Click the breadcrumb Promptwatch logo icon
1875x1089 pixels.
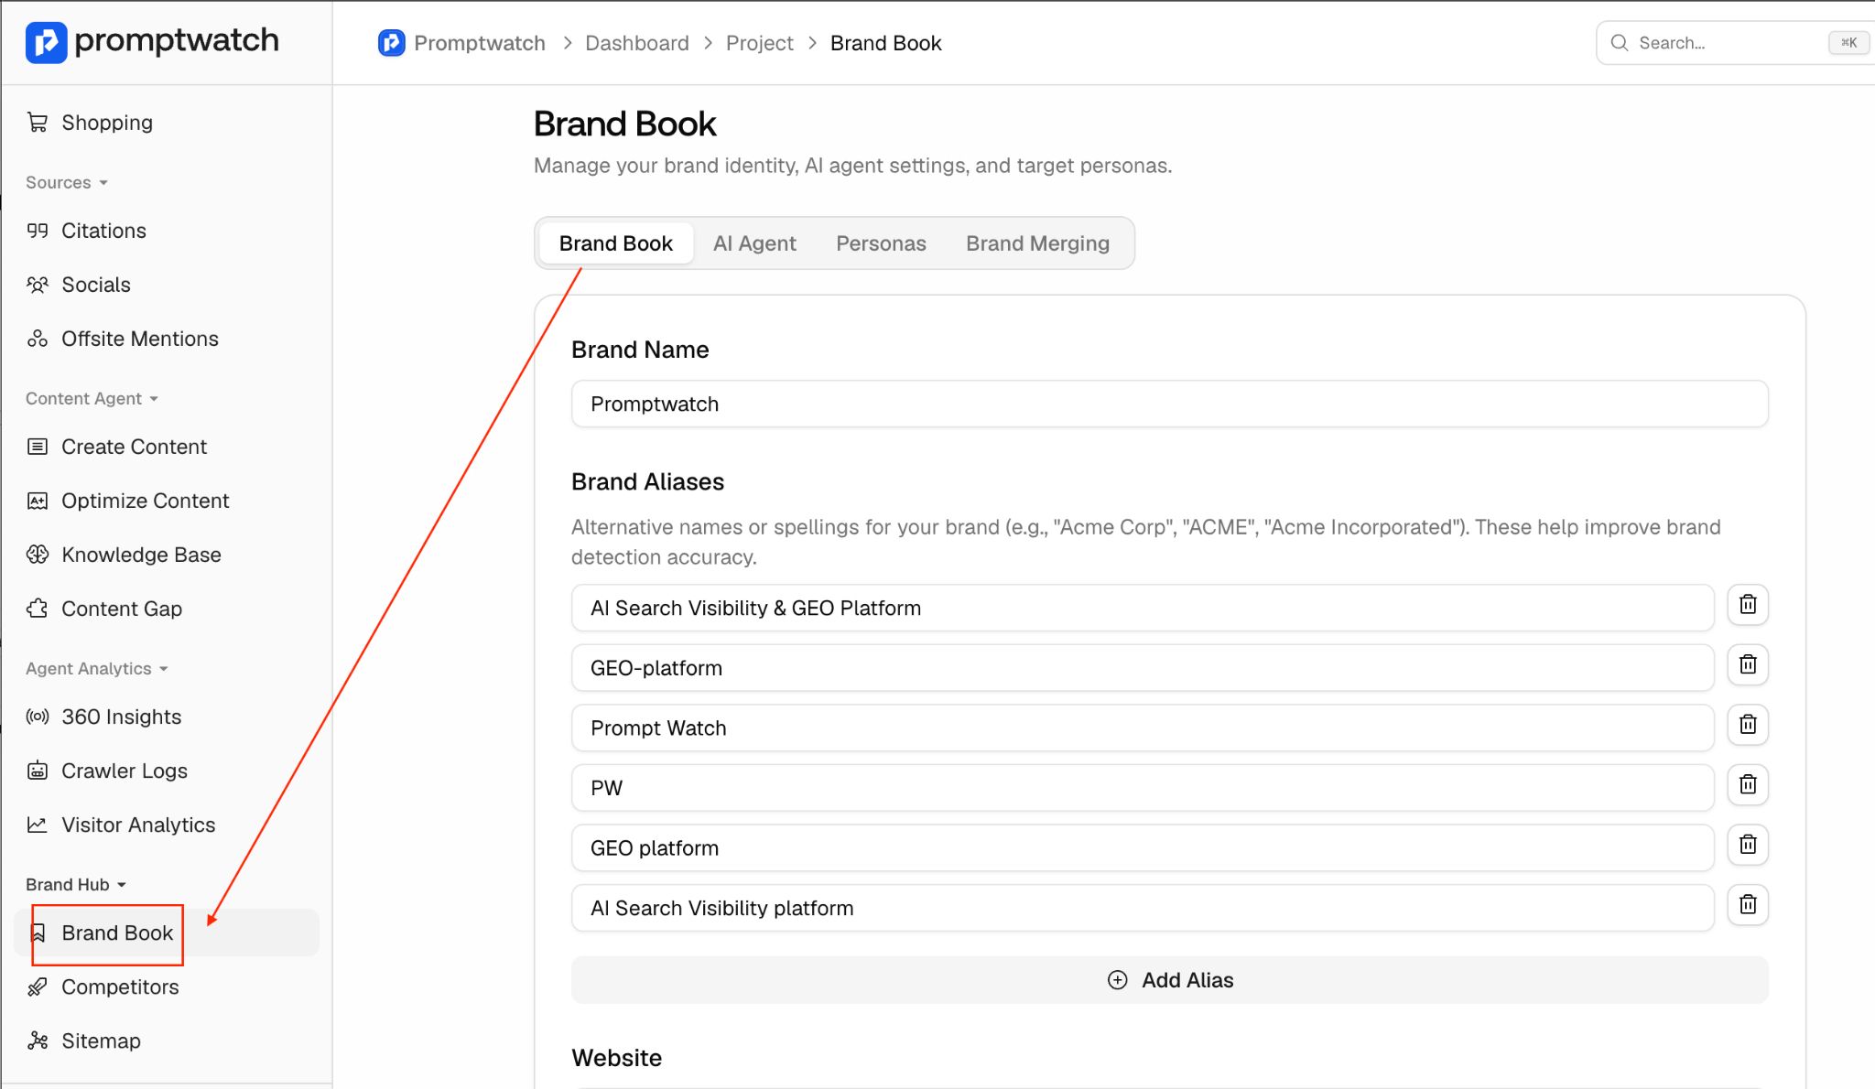coord(391,43)
